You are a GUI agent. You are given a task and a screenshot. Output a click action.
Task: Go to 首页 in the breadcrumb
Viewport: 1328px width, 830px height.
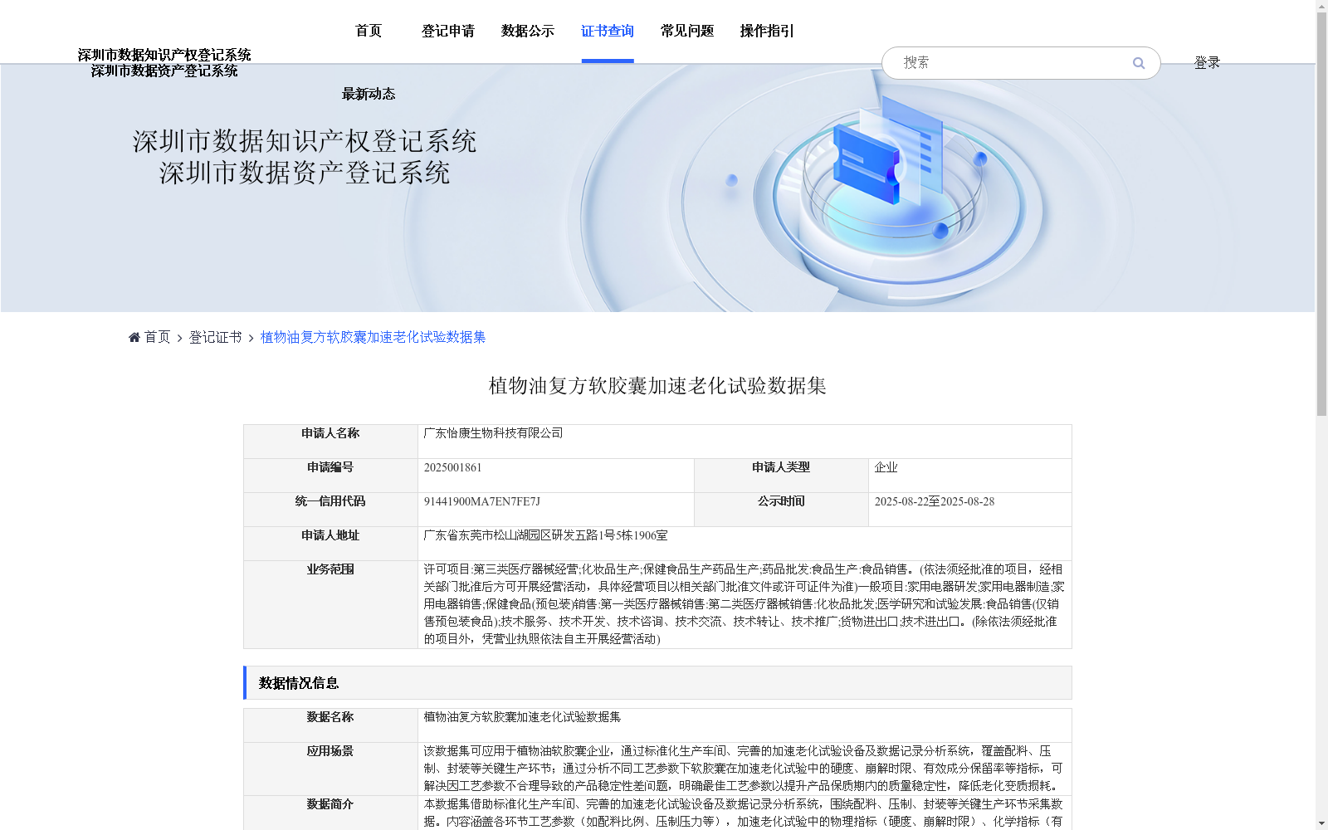click(x=157, y=337)
